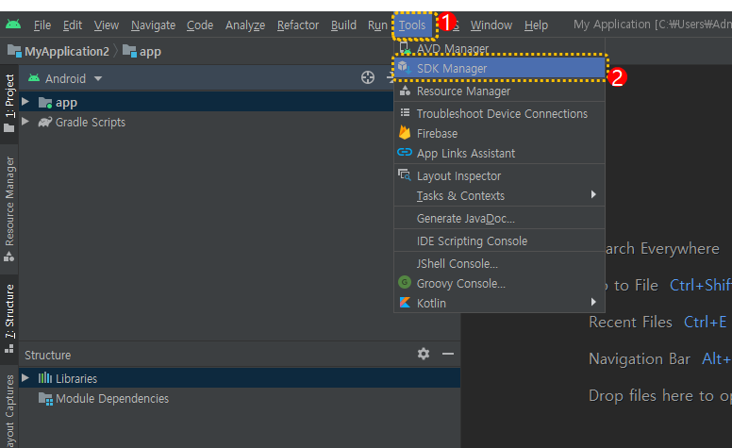Click MyApplication2 breadcrumb
732x448 pixels.
pos(58,51)
